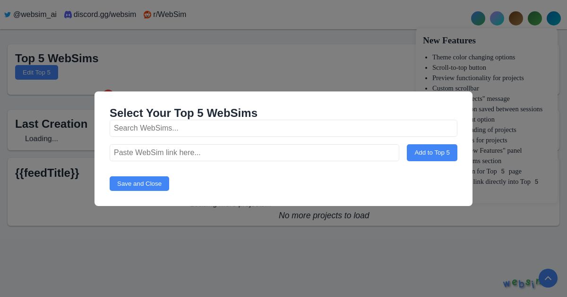
Task: Click the Search WebSims input field
Action: click(x=283, y=128)
